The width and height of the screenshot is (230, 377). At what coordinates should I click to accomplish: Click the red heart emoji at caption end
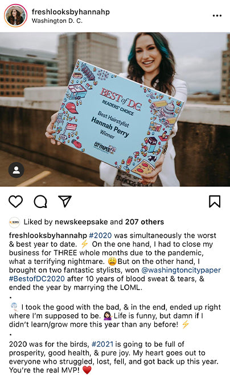coord(87,370)
